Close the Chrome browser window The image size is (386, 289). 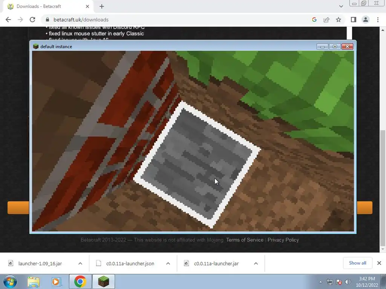pyautogui.click(x=377, y=3)
